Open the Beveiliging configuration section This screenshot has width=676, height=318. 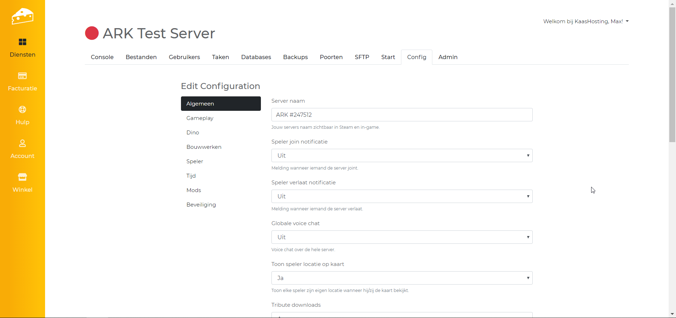tap(201, 205)
